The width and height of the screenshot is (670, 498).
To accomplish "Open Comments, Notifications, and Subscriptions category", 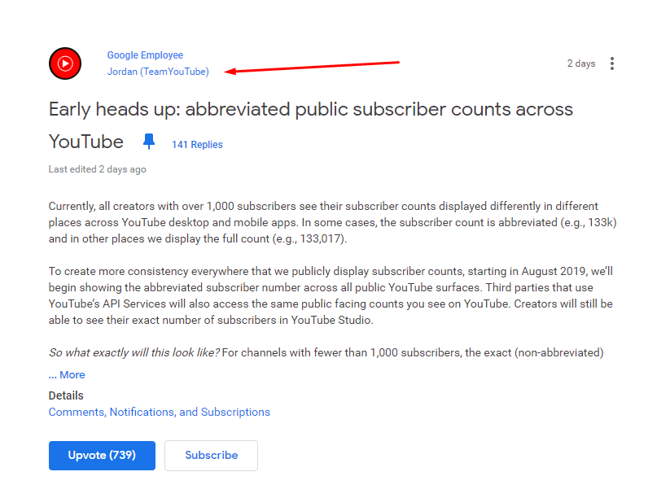I will pyautogui.click(x=160, y=412).
